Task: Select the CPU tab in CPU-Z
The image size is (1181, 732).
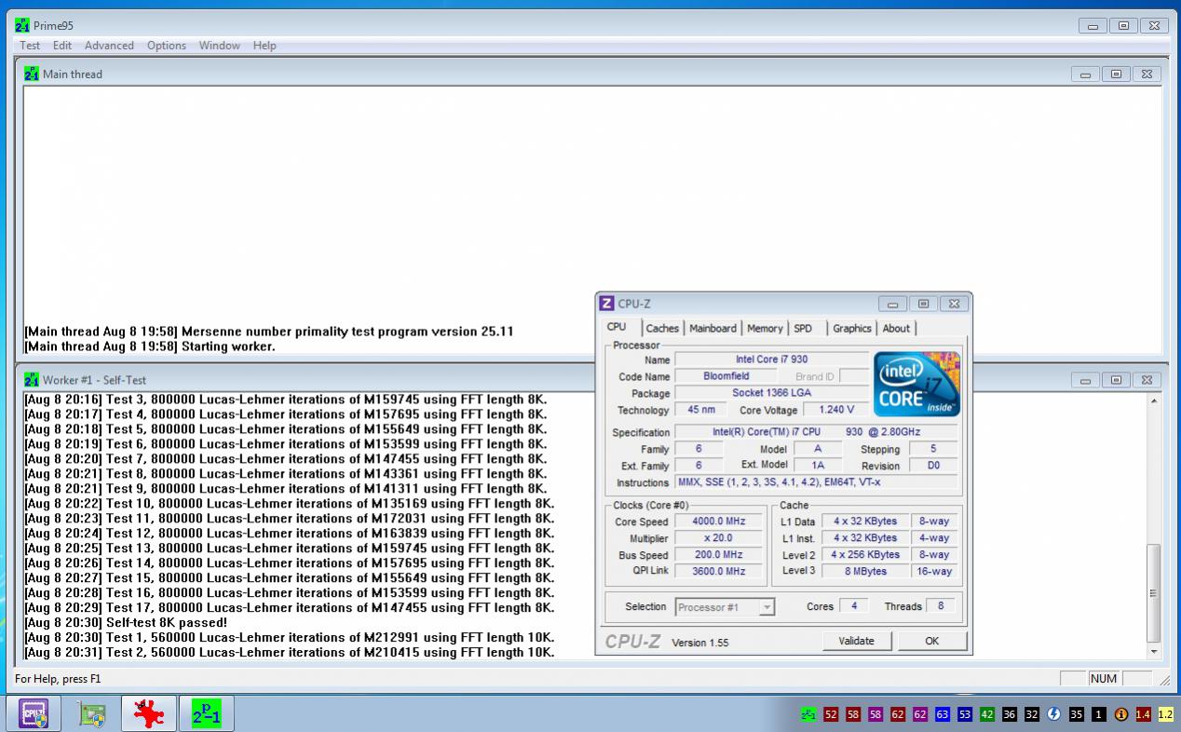Action: click(x=617, y=327)
